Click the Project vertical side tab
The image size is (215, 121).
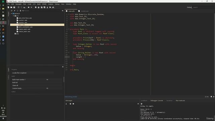pyautogui.click(x=8, y=14)
